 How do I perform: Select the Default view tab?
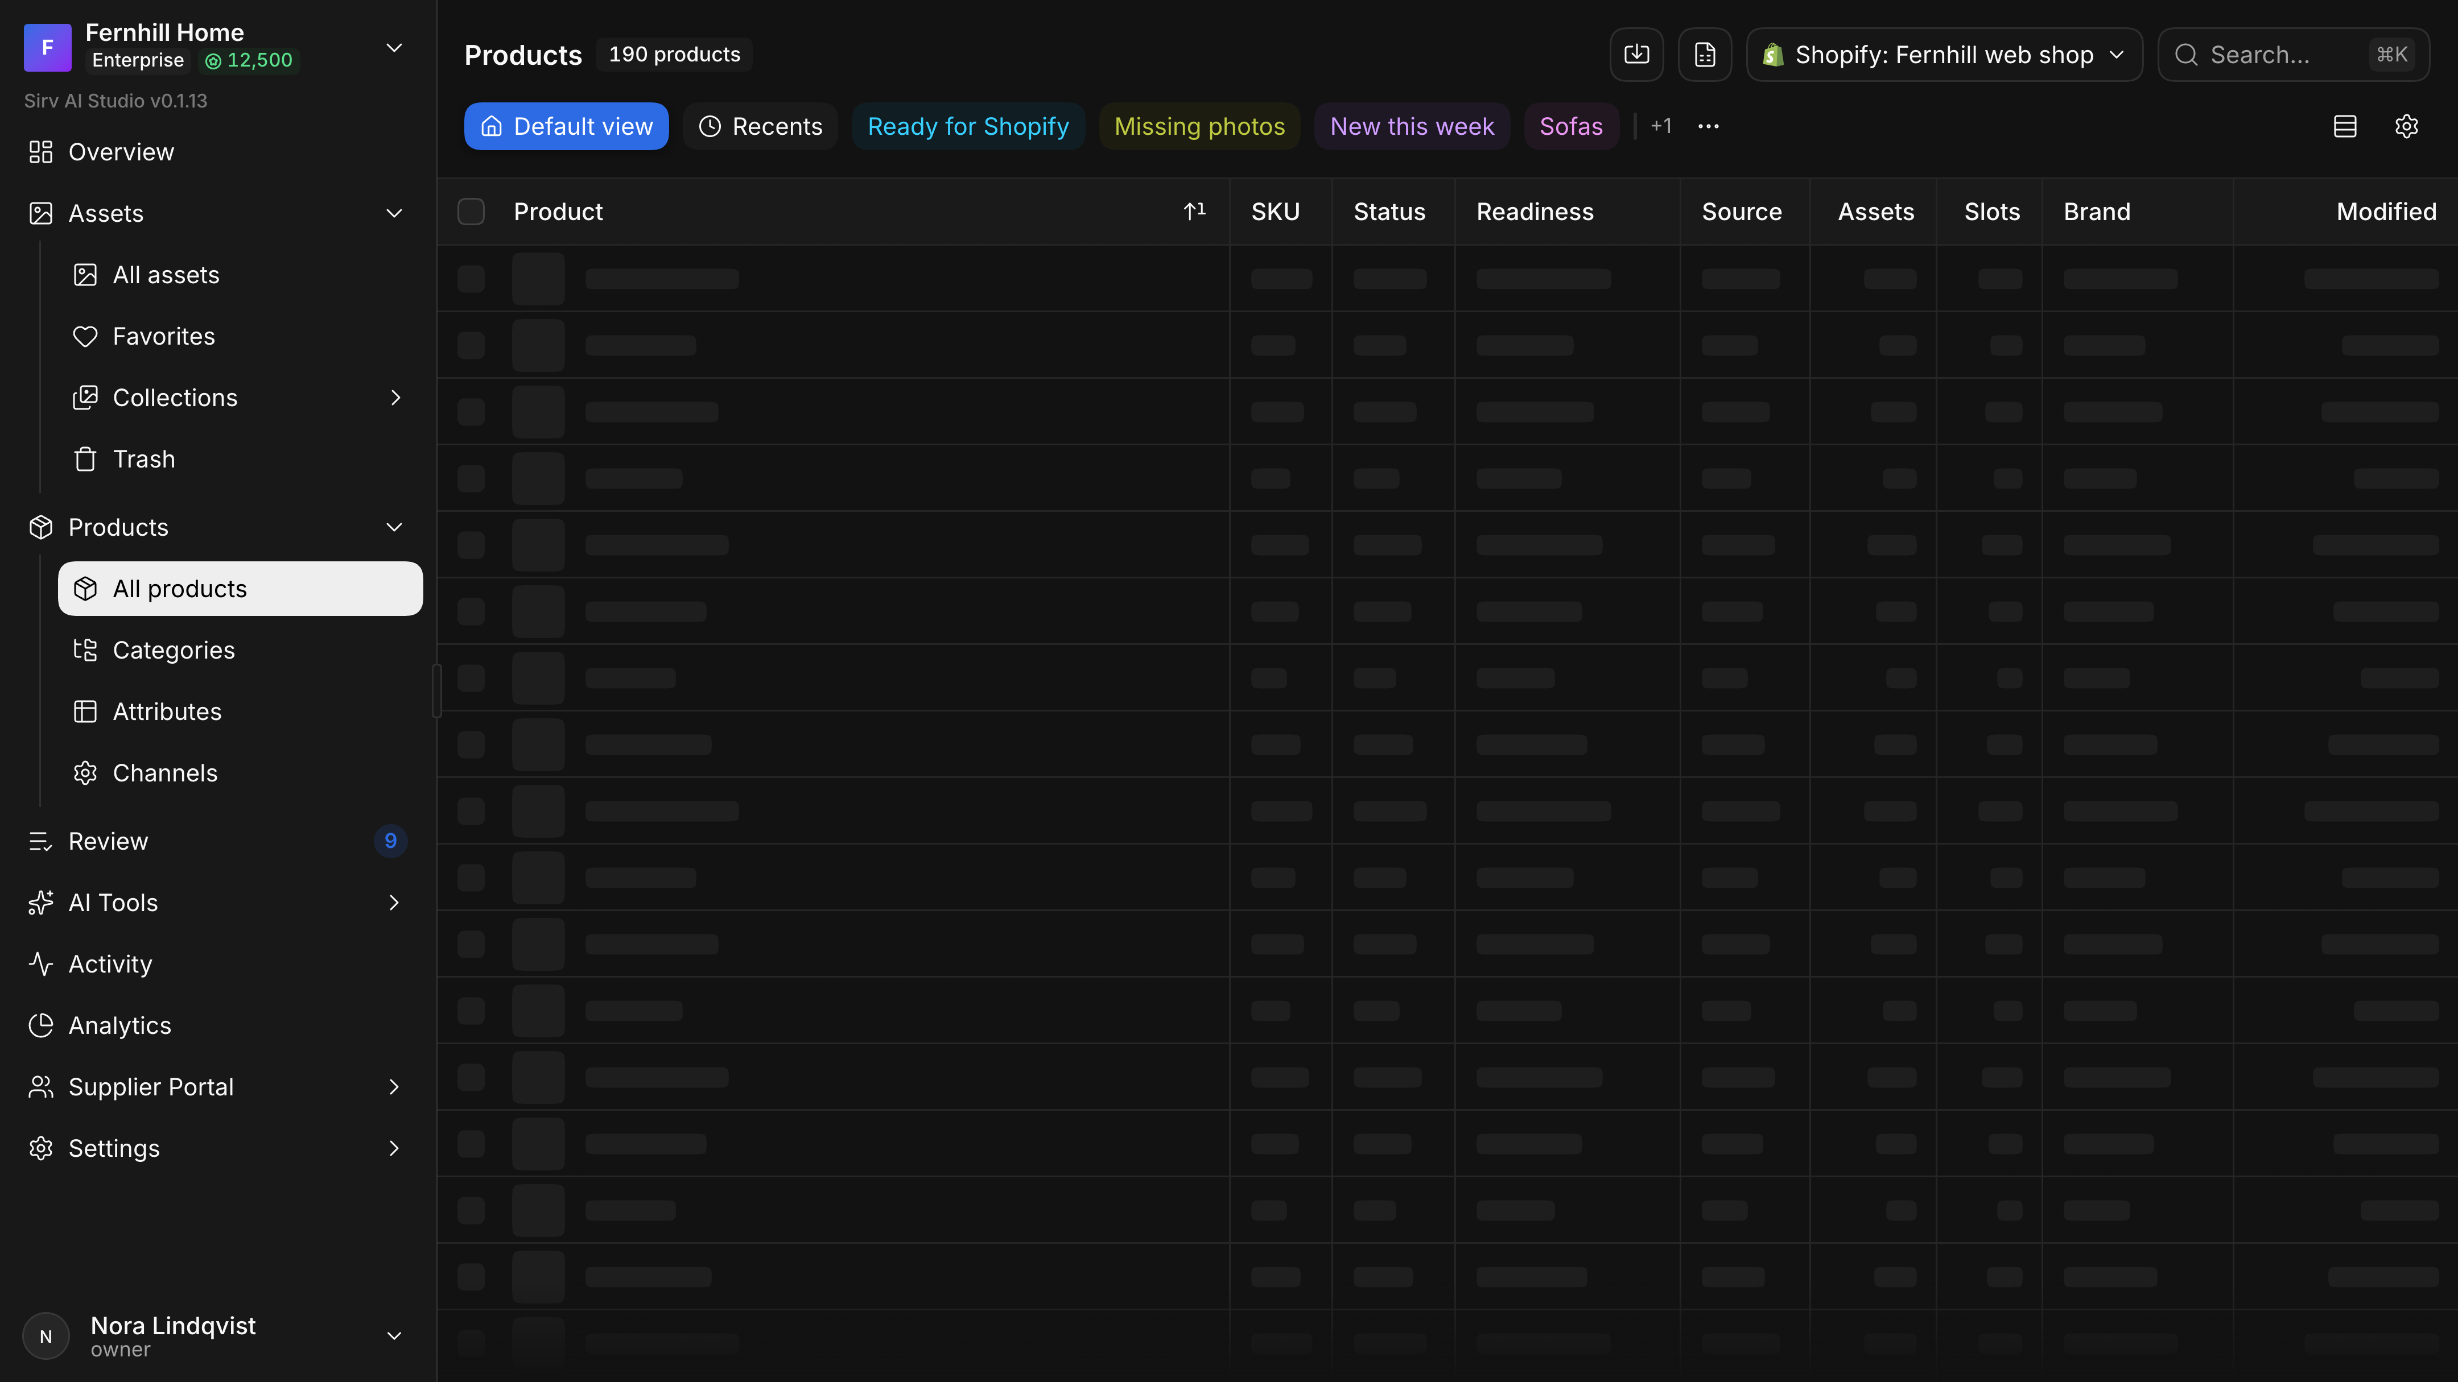tap(566, 126)
